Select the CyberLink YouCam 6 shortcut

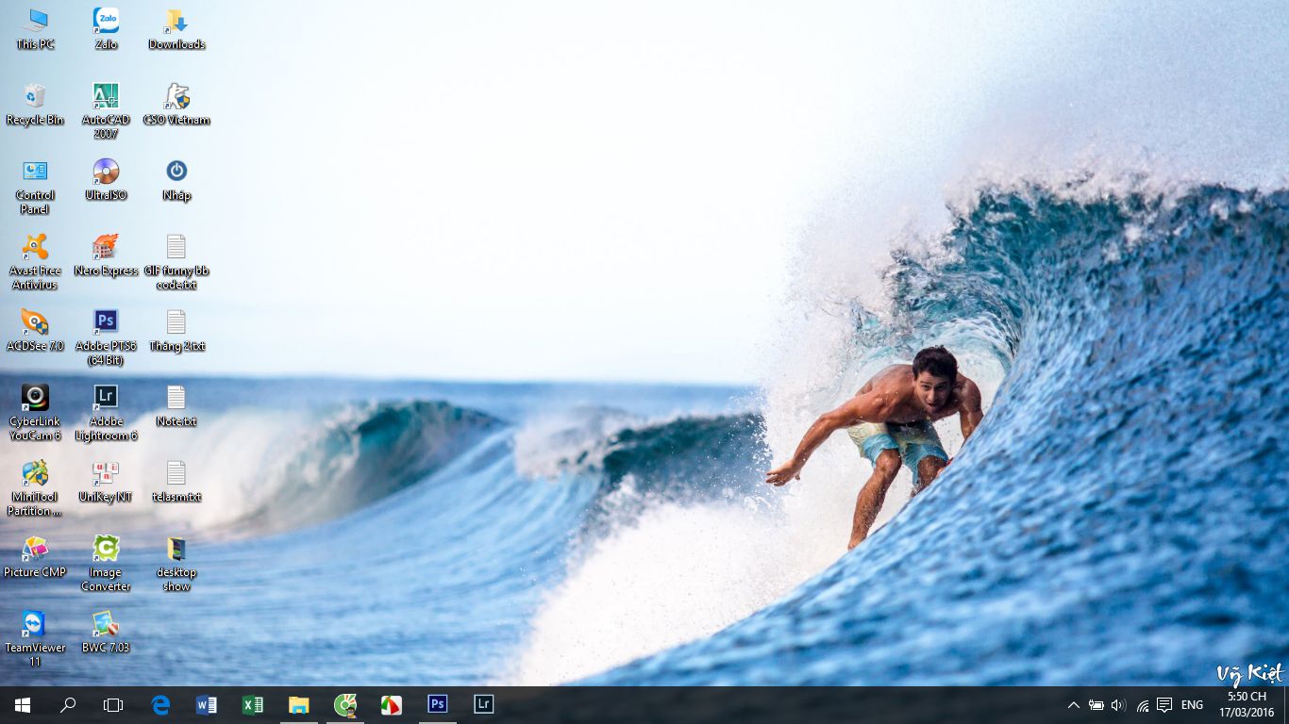click(35, 413)
